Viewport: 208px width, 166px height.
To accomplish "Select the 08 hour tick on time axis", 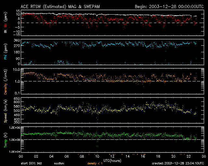I will pyautogui.click(x=82, y=156).
